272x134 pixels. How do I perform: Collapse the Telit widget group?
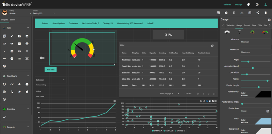(x=28, y=28)
